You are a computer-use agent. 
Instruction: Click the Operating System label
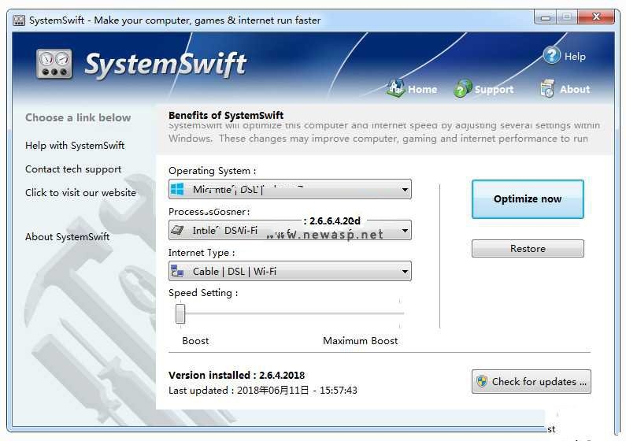pos(212,171)
